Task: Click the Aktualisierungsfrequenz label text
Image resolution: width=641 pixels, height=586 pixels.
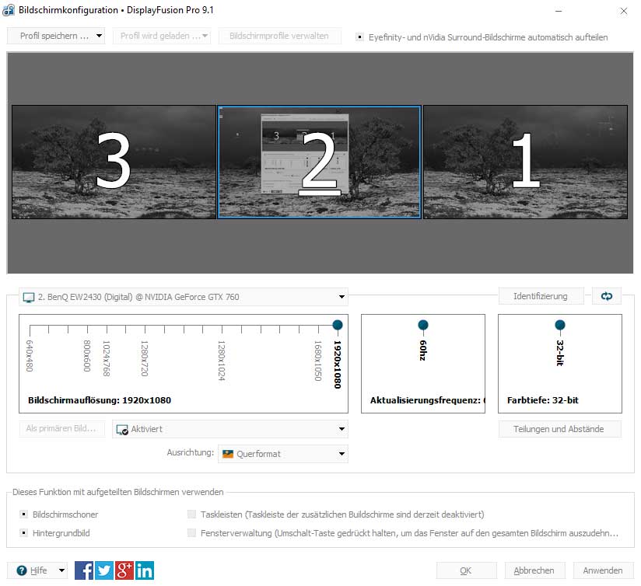Action: 428,400
